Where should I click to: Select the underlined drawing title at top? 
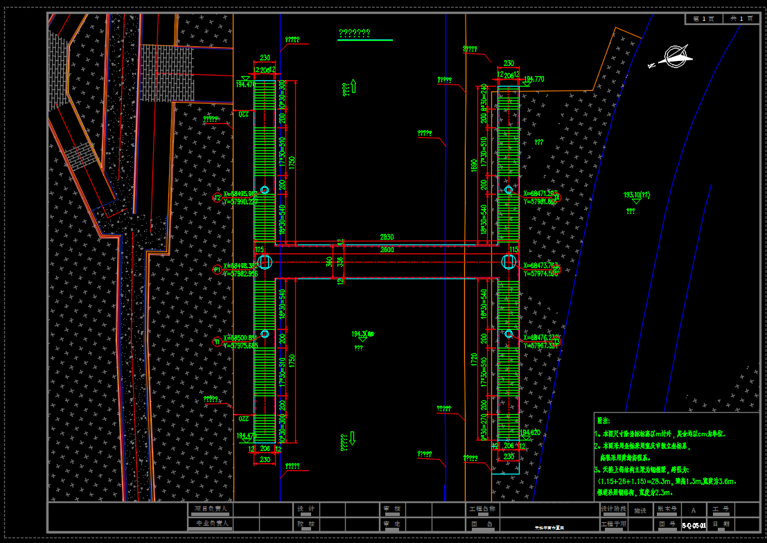(x=354, y=33)
